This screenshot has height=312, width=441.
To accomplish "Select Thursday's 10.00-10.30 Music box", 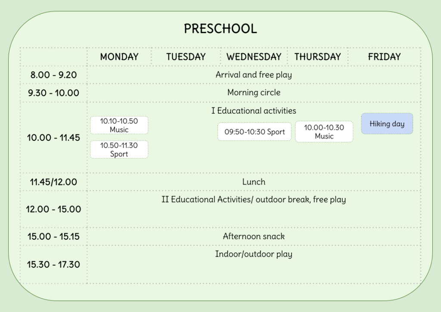I will [x=324, y=132].
